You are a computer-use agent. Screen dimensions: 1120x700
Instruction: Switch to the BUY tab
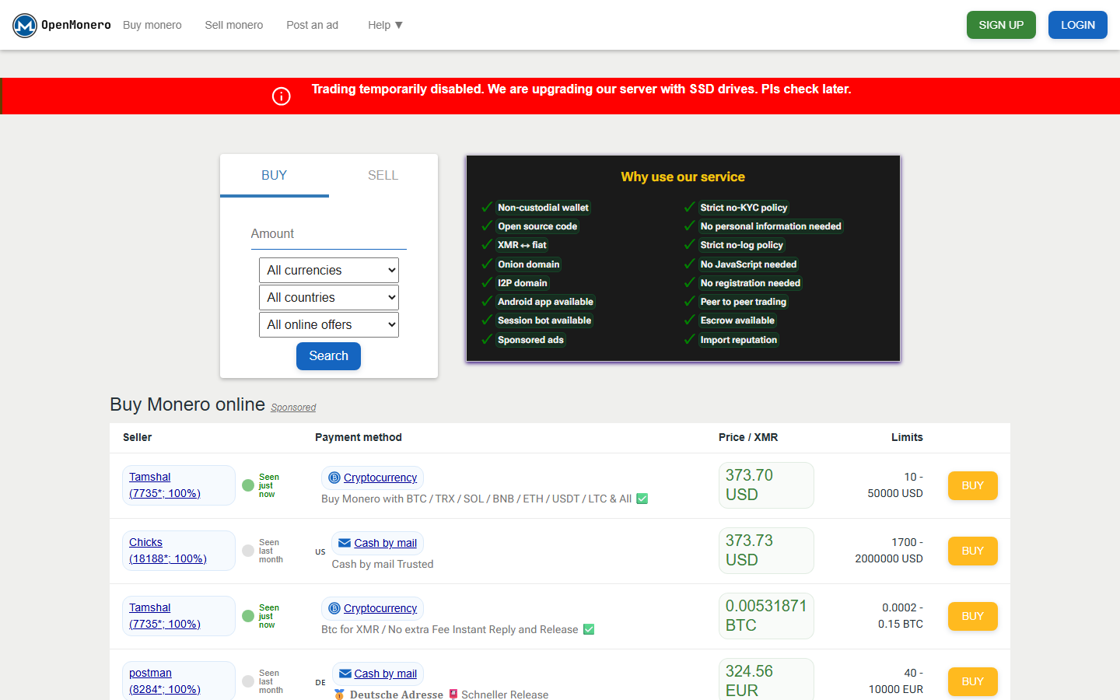point(275,176)
